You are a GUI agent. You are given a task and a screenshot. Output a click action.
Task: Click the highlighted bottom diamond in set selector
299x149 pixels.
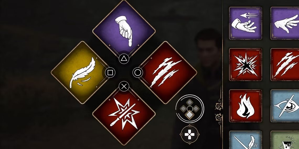click(x=190, y=114)
